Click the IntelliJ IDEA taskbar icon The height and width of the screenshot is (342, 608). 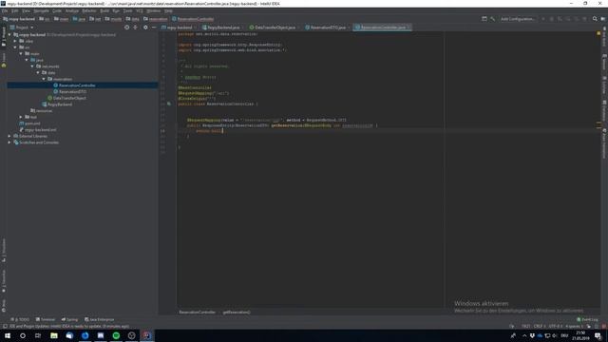coord(147,335)
